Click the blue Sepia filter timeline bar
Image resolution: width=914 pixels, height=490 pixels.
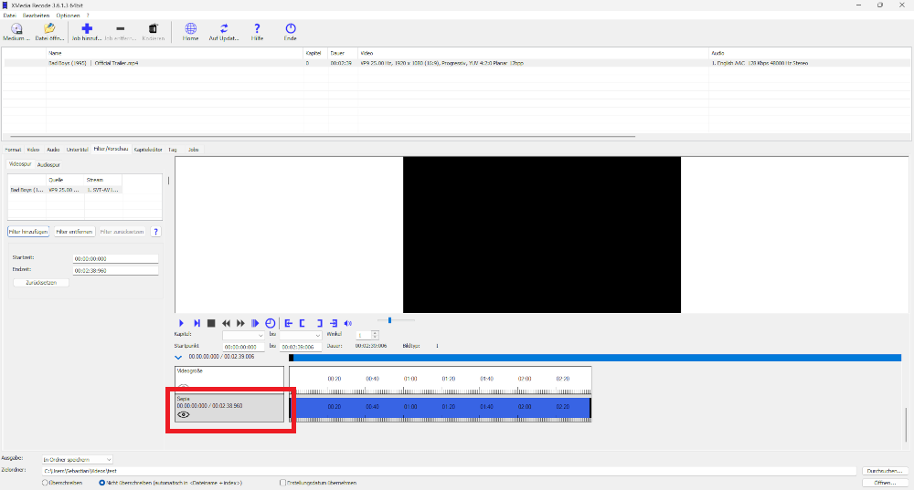441,407
